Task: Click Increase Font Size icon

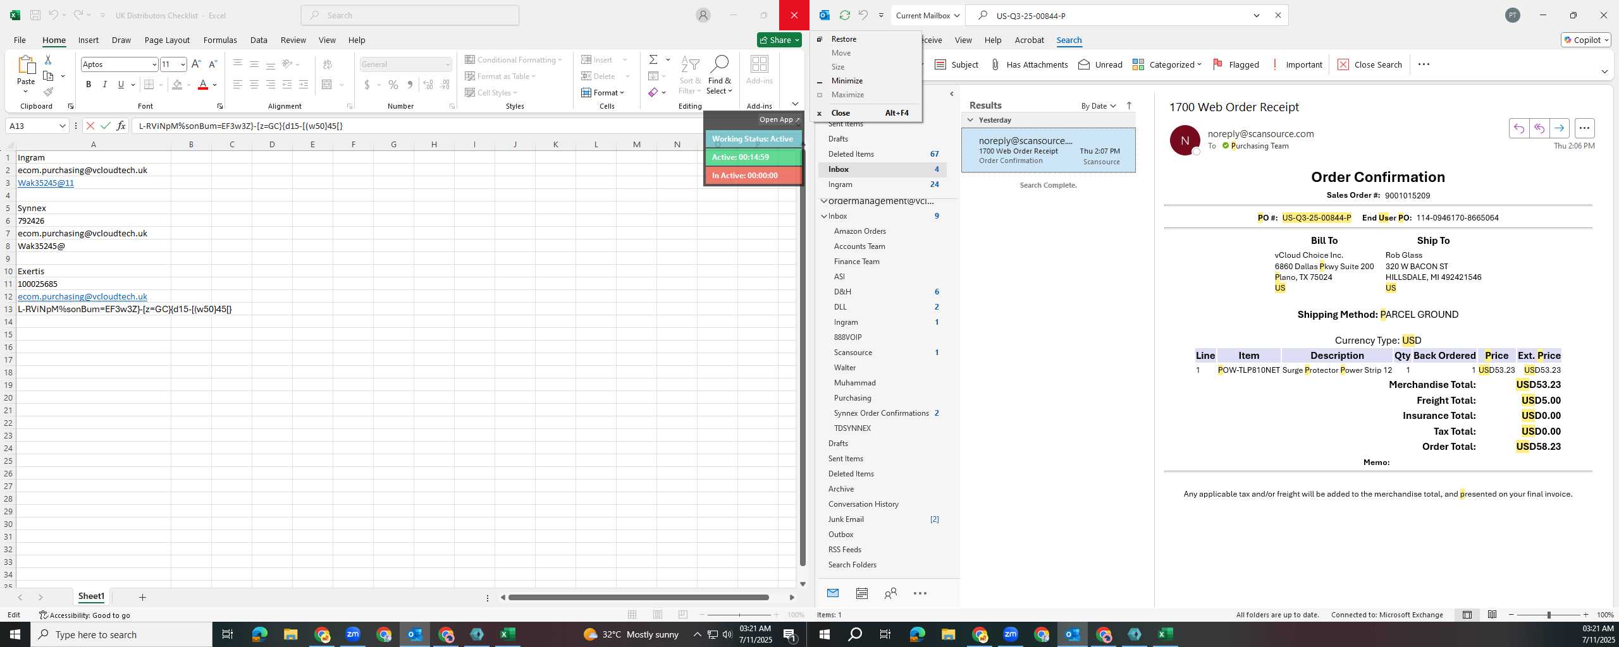Action: 196,64
